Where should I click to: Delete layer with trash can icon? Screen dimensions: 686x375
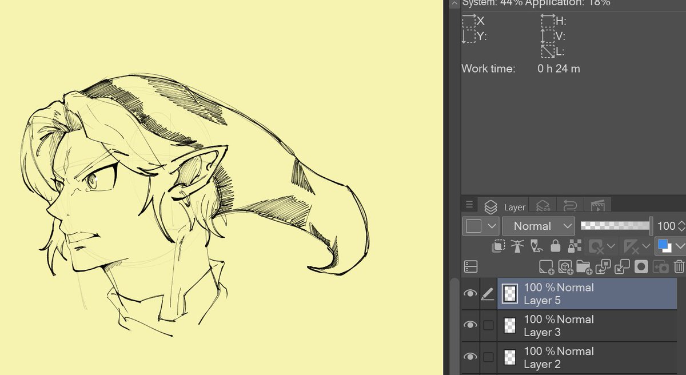(679, 267)
